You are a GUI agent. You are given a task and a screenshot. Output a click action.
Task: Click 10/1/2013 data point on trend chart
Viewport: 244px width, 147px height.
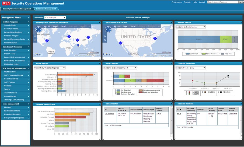[x=193, y=80]
